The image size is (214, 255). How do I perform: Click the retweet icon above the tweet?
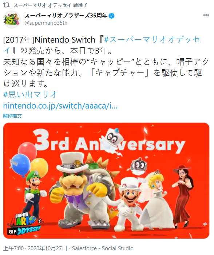[6, 5]
